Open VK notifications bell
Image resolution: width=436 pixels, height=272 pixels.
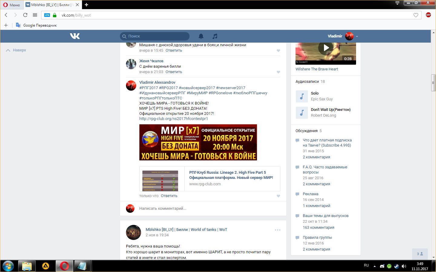coord(201,36)
